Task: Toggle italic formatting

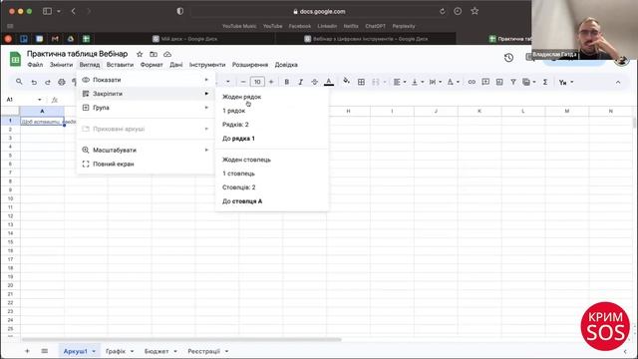Action: (301, 82)
